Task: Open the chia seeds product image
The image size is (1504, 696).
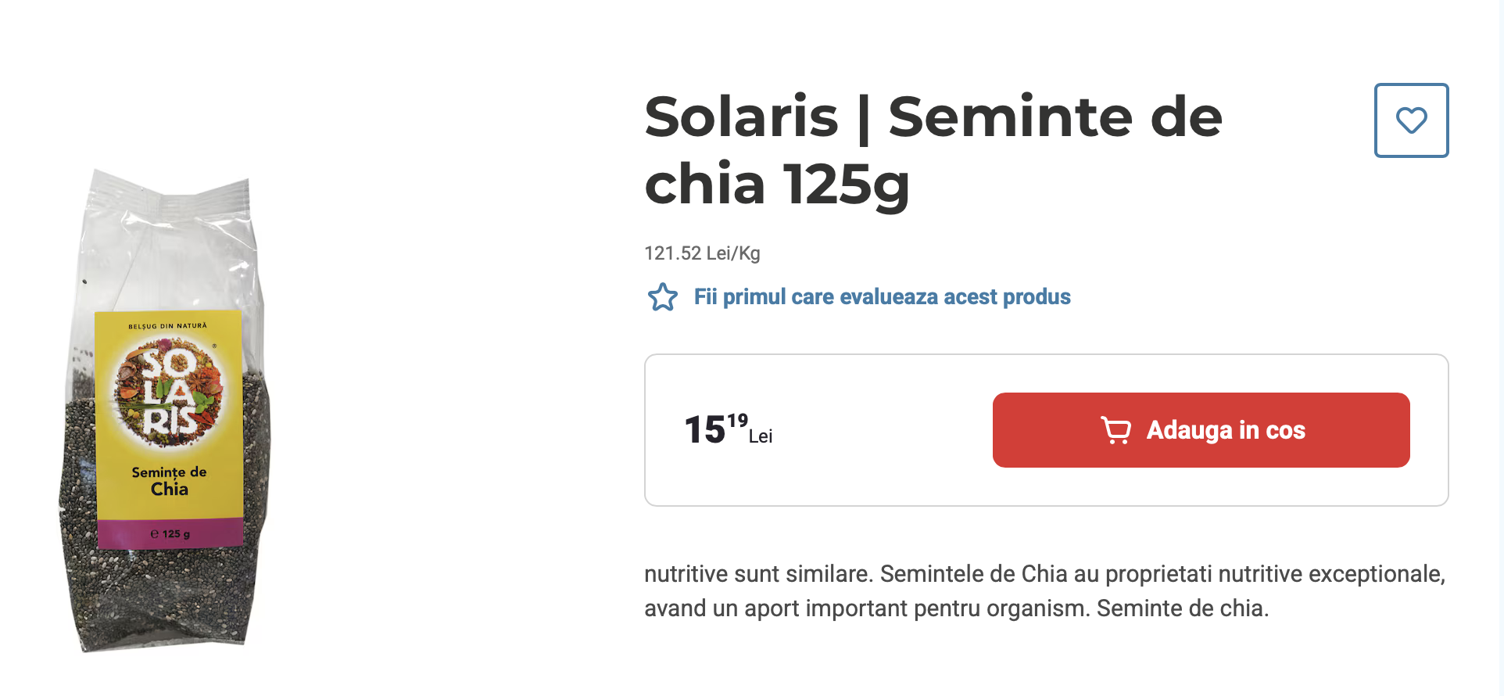Action: coord(167,411)
